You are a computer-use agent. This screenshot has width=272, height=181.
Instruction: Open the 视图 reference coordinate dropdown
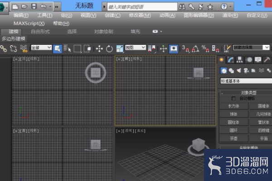click(x=135, y=48)
